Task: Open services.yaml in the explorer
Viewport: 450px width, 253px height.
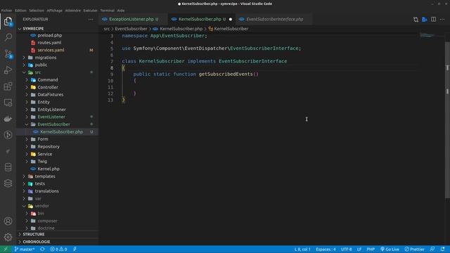Action: tap(58, 50)
